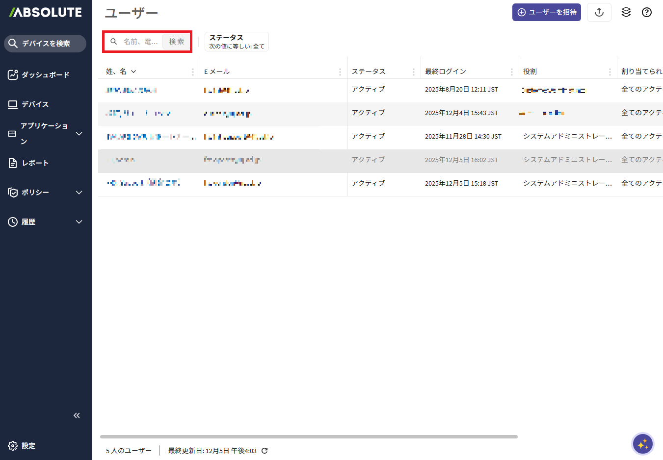Click the ユーザーを招待 button
Viewport: 663px width, 460px height.
(546, 13)
